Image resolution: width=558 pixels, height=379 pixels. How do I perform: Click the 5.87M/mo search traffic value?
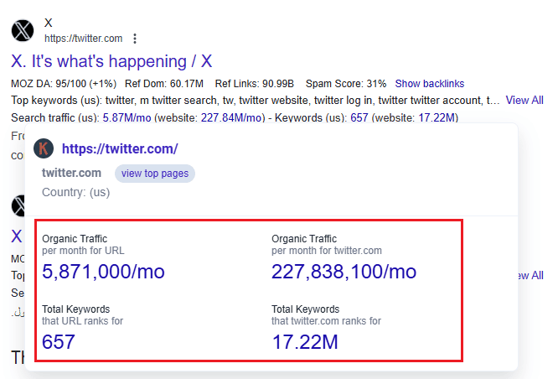click(x=127, y=117)
